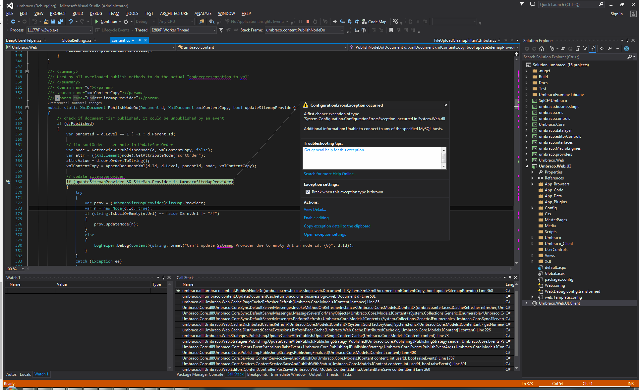Image resolution: width=639 pixels, height=390 pixels.
Task: Switch to the Immediate Window tab
Action: click(x=288, y=374)
